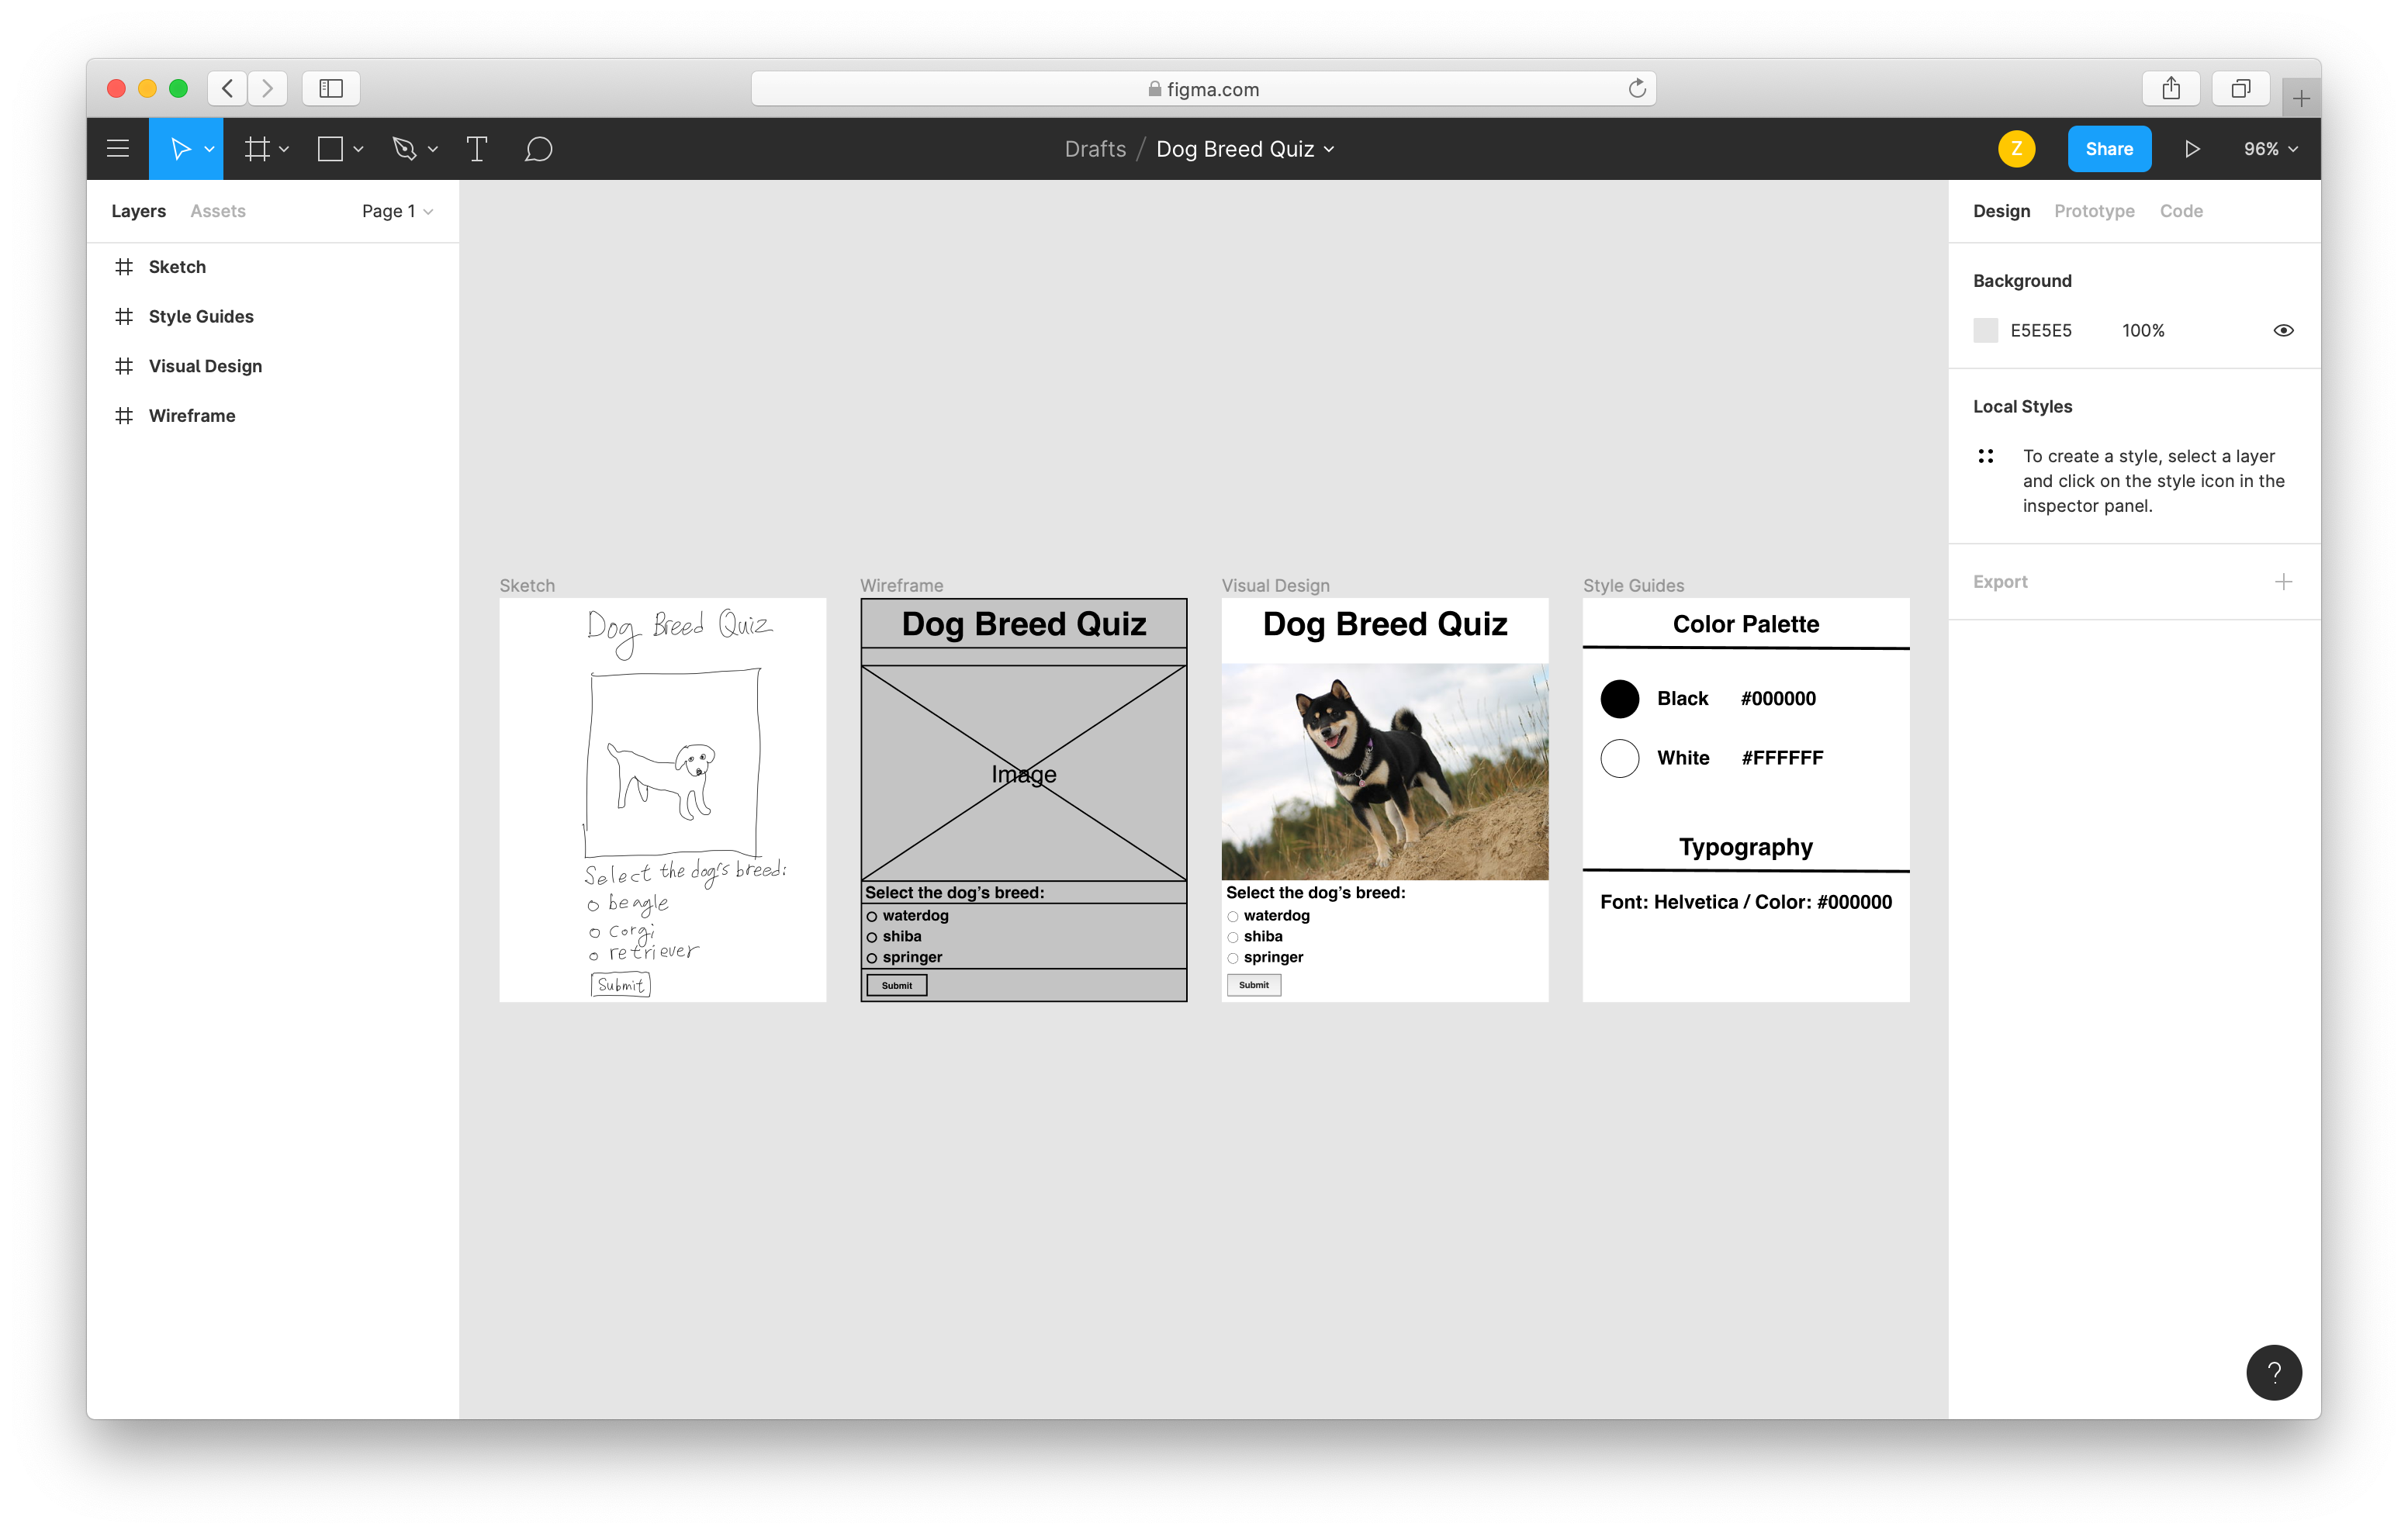2408x1534 pixels.
Task: Select the Move tool arrow
Action: point(180,149)
